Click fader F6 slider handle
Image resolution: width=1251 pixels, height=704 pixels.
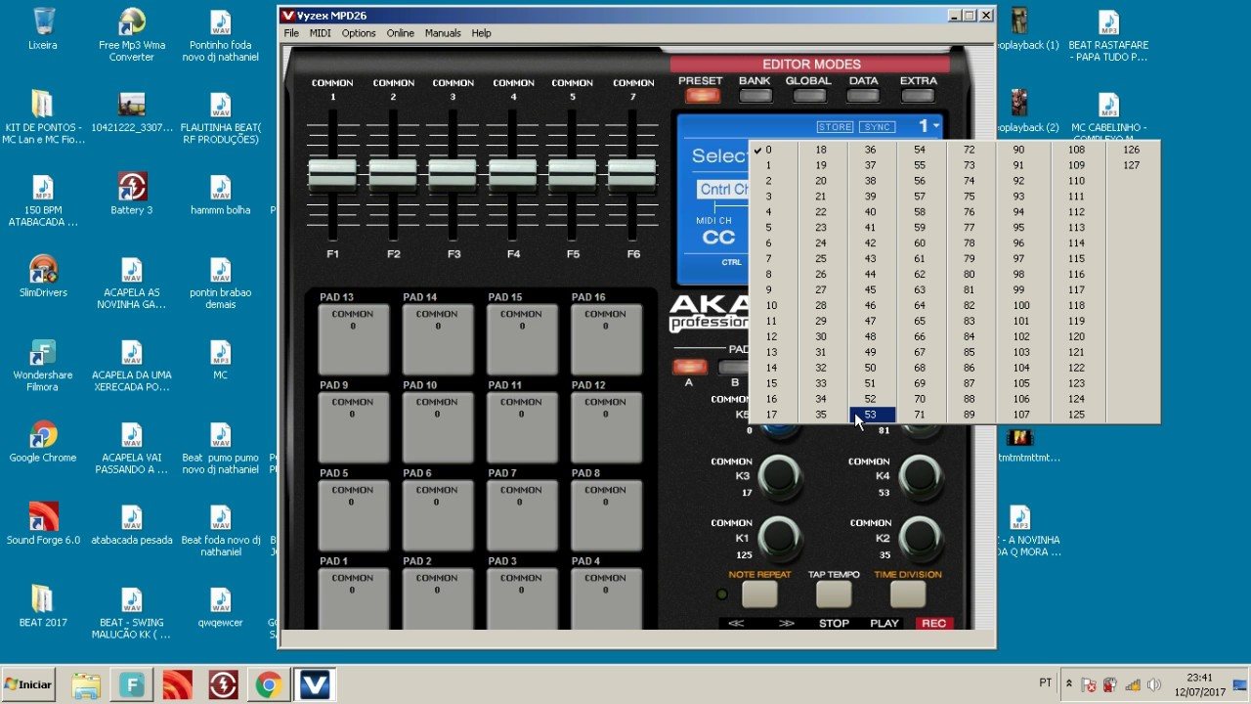632,174
